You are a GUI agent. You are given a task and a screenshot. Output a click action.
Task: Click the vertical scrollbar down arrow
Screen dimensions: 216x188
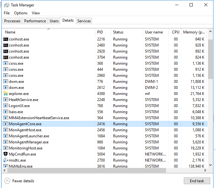[210, 165]
